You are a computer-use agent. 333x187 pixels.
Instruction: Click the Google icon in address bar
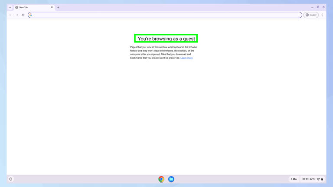(x=31, y=15)
